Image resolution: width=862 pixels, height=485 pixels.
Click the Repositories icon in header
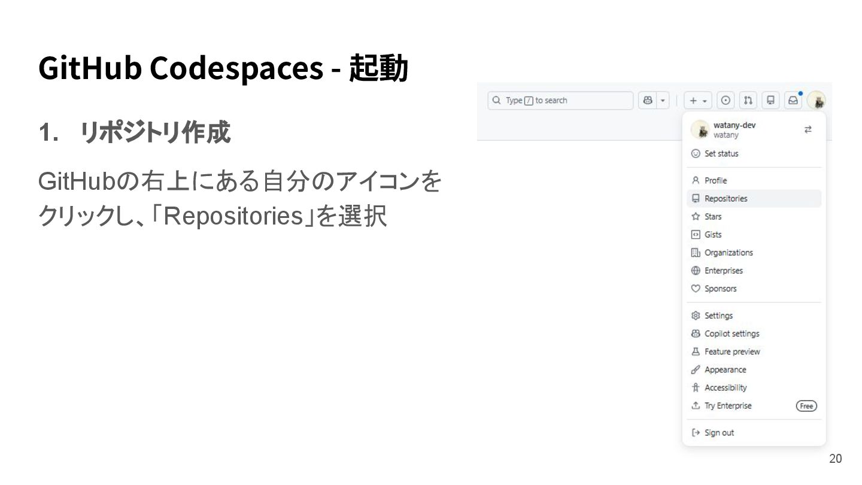[770, 101]
